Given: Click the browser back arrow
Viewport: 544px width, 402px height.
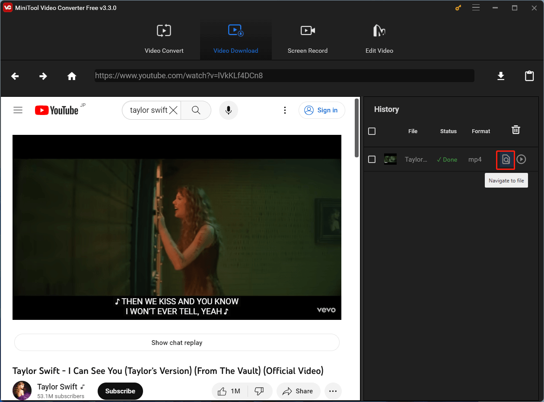Looking at the screenshot, I should 15,76.
